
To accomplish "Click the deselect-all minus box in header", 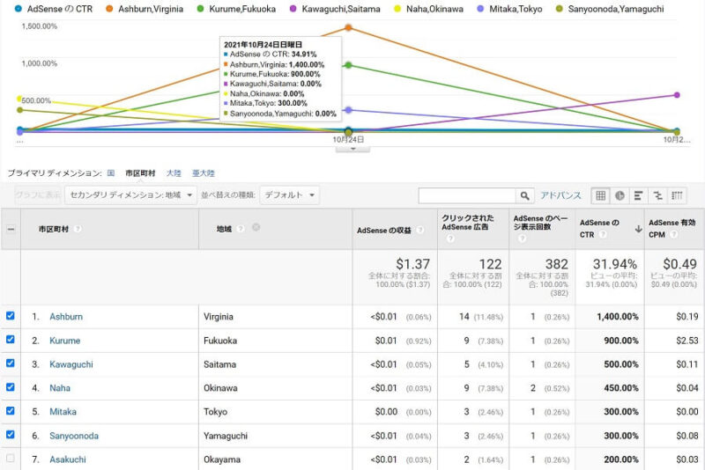I will click(x=11, y=229).
